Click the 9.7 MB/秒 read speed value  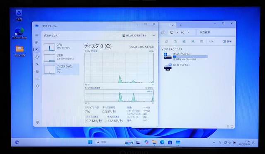pyautogui.click(x=94, y=121)
